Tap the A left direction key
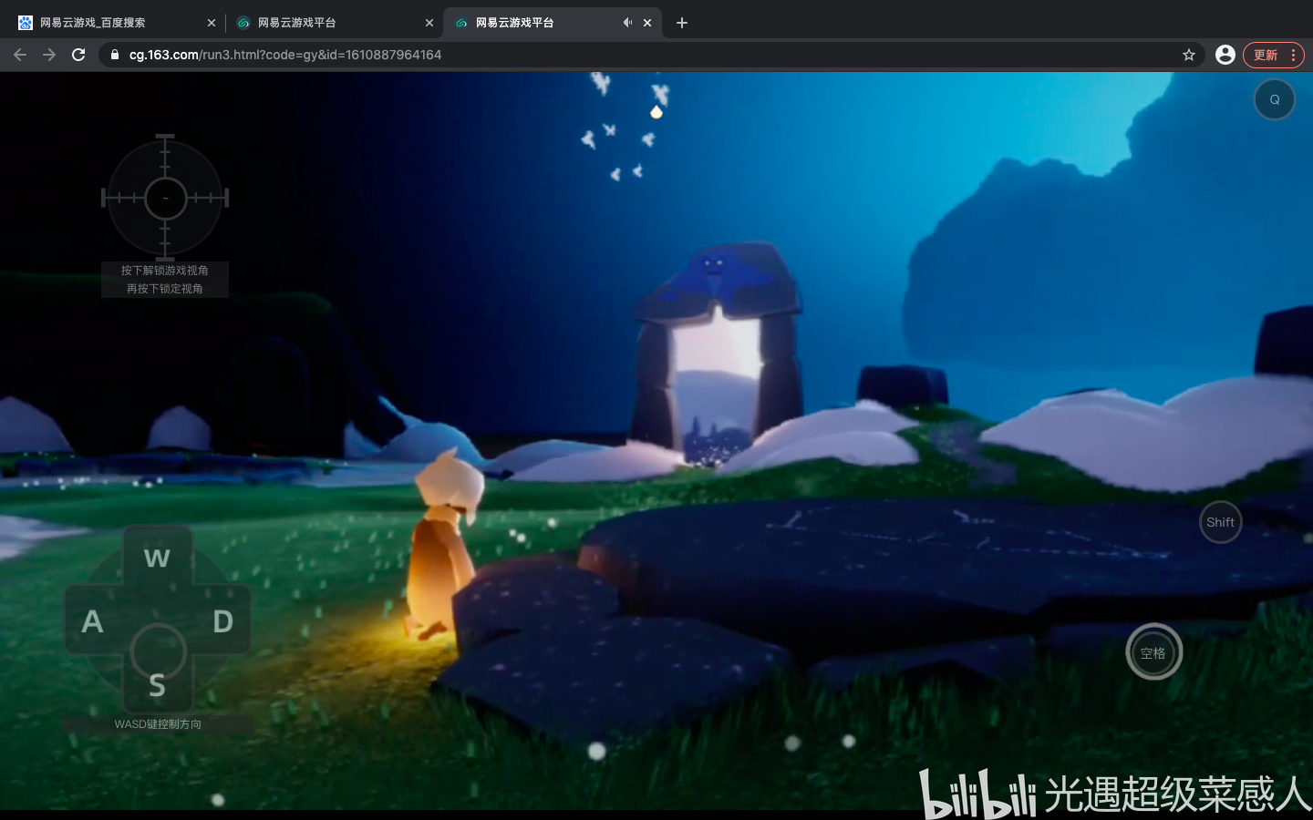The width and height of the screenshot is (1313, 820). pos(92,621)
